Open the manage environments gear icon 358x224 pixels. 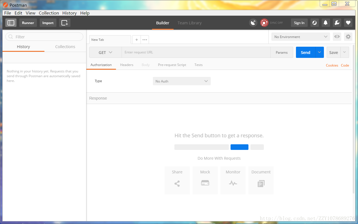pos(348,37)
